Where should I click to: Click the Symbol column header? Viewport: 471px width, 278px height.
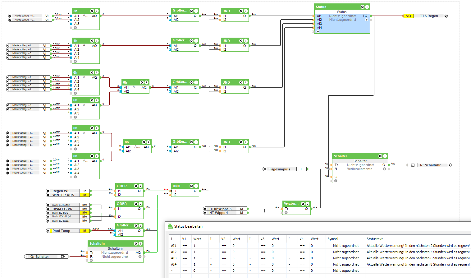click(x=333, y=239)
